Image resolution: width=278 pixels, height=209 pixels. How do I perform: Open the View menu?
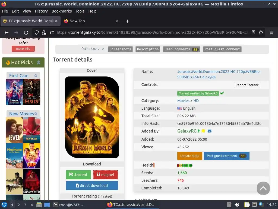tap(27, 11)
